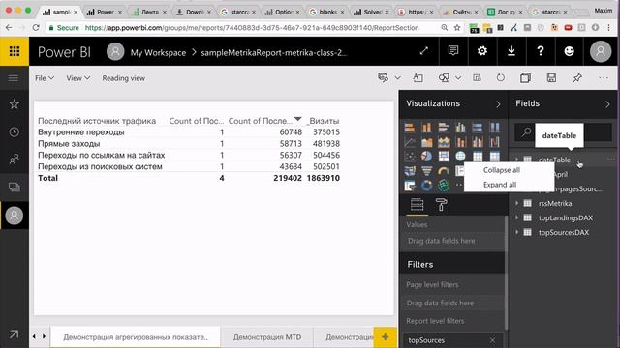Screen dimensions: 620x348
Task: Pin live page with pushpin icon
Action: coord(577,77)
